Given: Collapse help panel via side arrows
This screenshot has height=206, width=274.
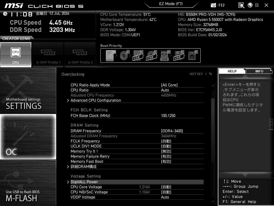Looking at the screenshot, I should tap(271, 130).
